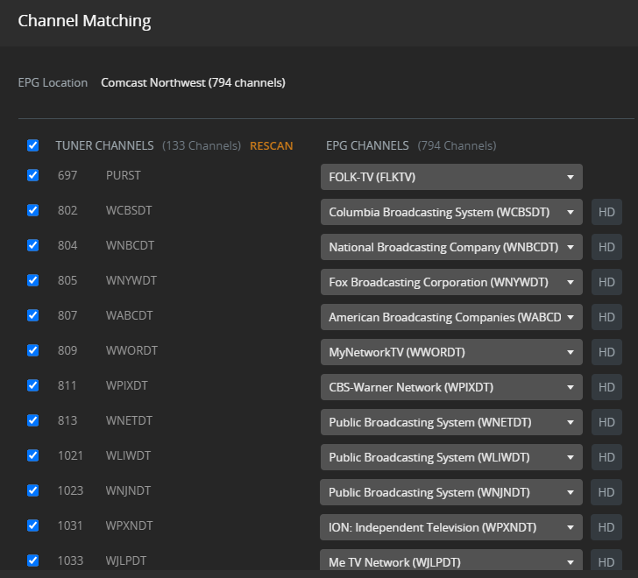Disable channel 1033 WJLPDT checkbox
The width and height of the screenshot is (638, 578).
33,560
